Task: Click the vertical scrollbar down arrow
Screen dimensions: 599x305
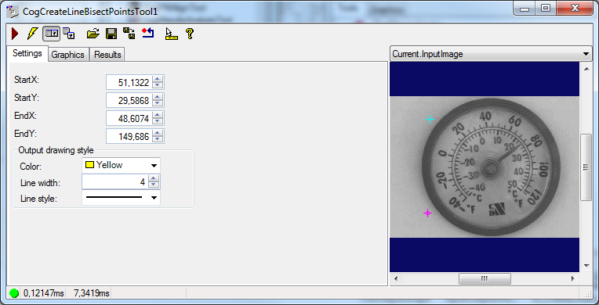Action: (586, 266)
